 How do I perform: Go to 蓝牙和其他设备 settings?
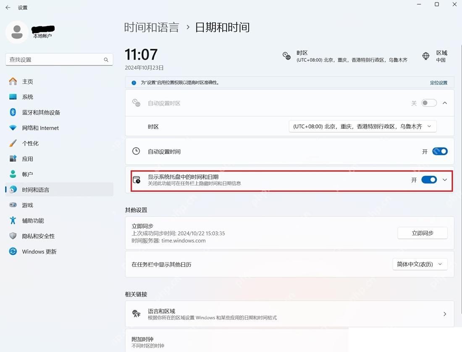[x=59, y=112]
